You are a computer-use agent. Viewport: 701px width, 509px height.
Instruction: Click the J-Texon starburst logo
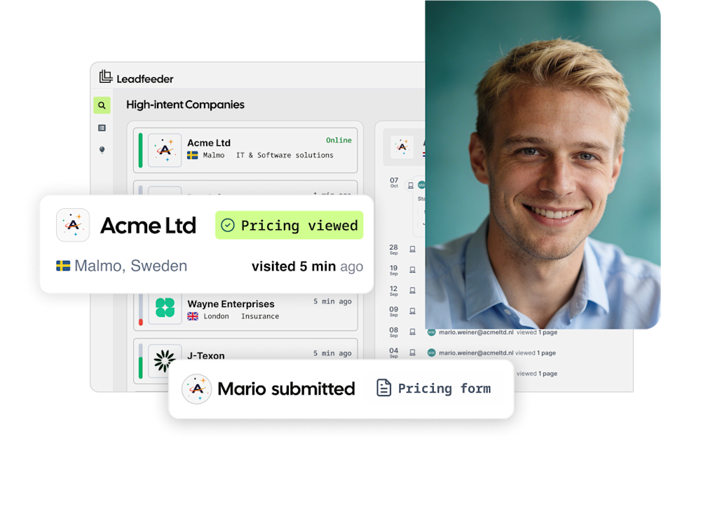pyautogui.click(x=165, y=360)
